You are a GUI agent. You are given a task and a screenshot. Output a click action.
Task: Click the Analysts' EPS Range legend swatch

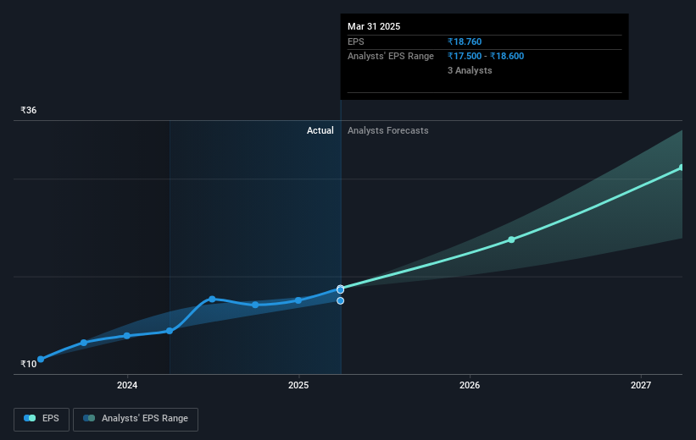pos(89,418)
